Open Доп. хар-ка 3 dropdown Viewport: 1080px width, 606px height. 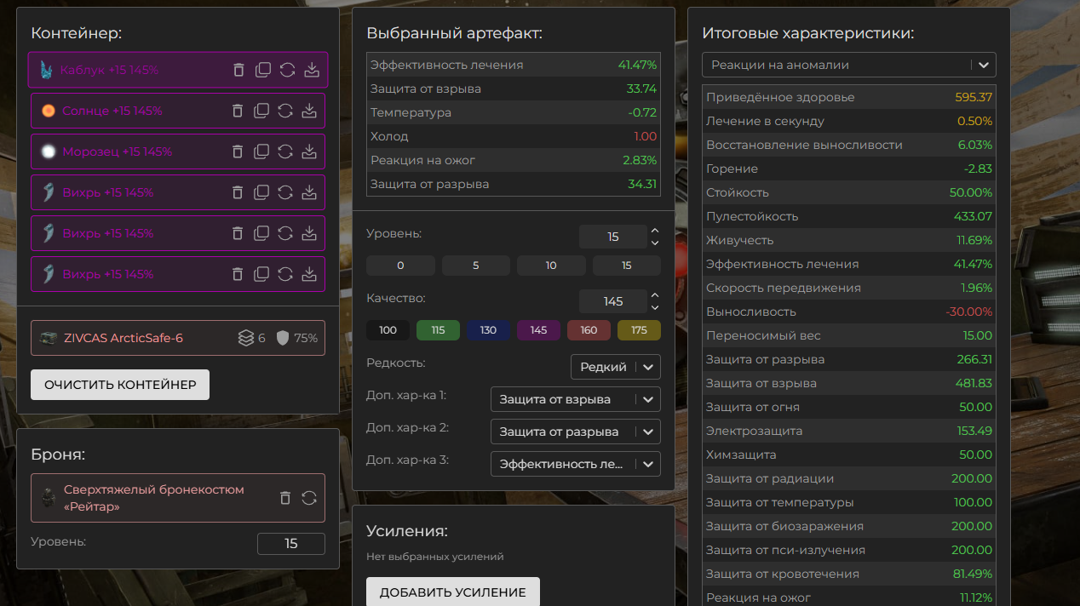click(x=575, y=464)
